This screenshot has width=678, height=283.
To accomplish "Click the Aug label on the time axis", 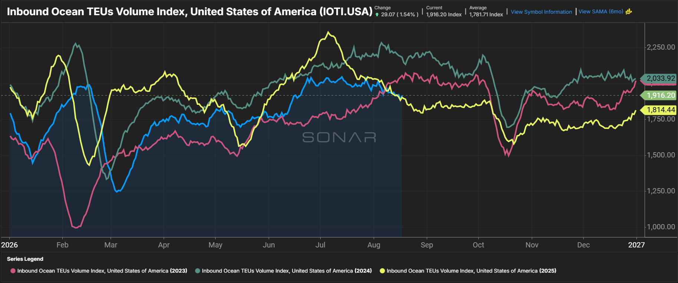I will tap(374, 245).
